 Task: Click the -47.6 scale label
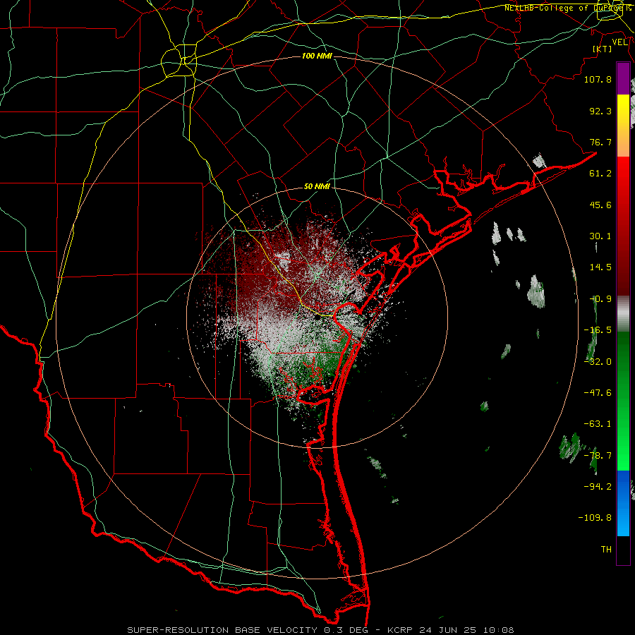point(598,393)
